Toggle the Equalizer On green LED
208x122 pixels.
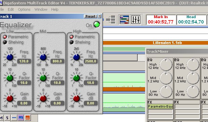pos(97,25)
